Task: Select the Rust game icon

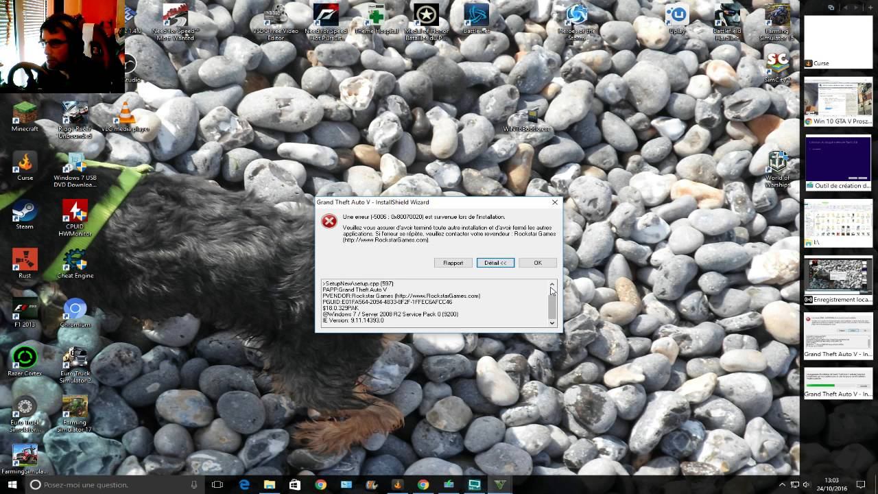Action: tap(25, 264)
